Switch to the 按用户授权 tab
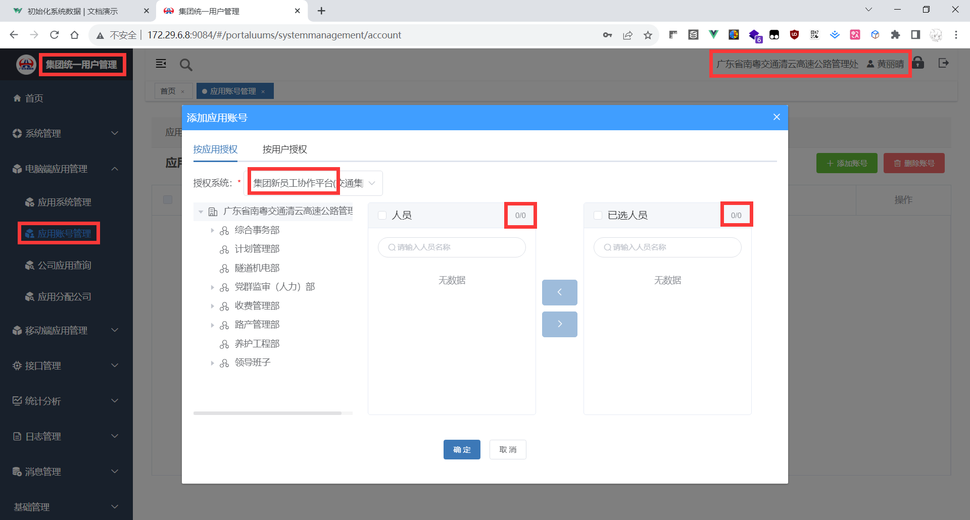970x520 pixels. click(284, 149)
